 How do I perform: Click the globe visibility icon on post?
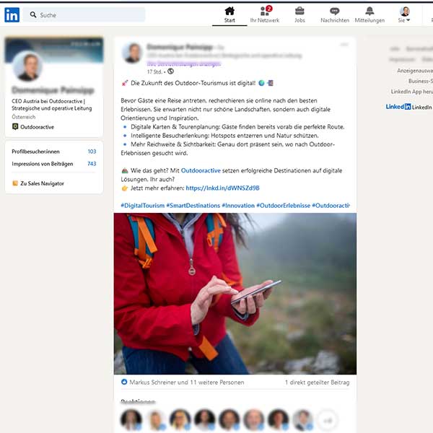click(170, 71)
